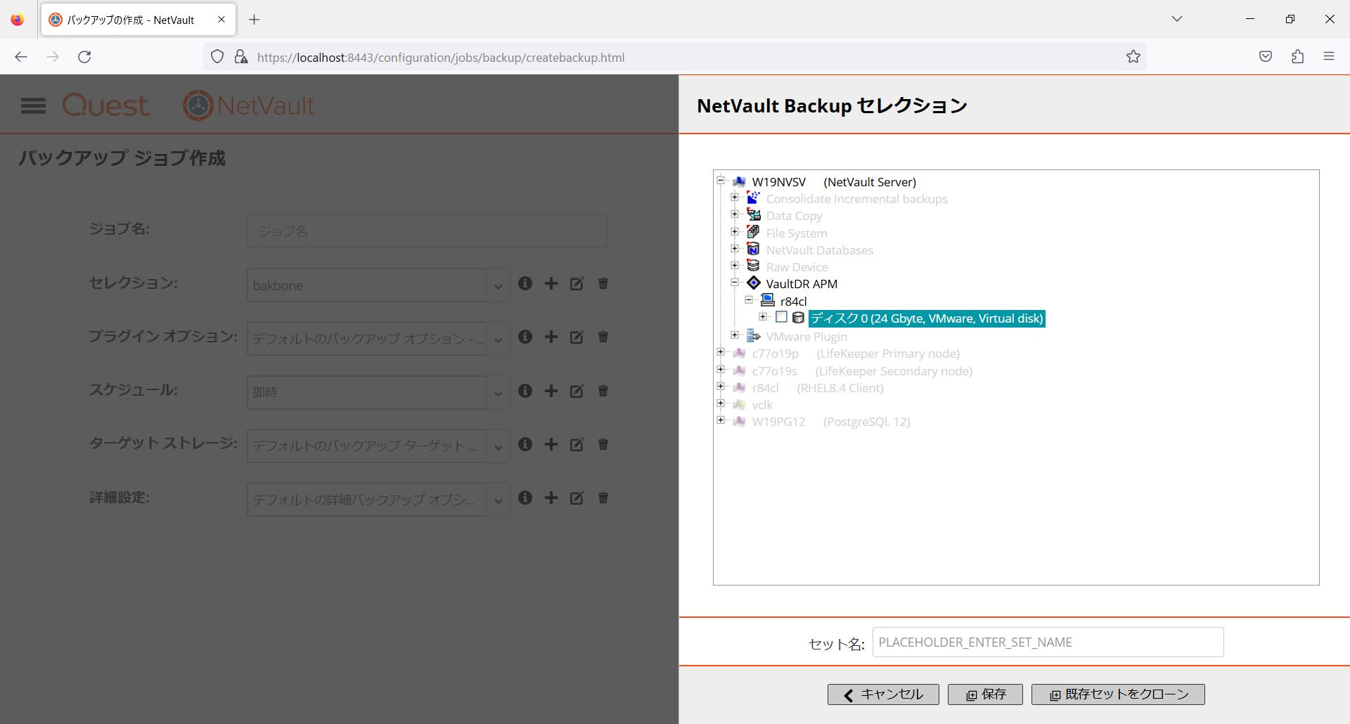Image resolution: width=1350 pixels, height=724 pixels.
Task: Go back to the previous page
Action: [x=21, y=57]
